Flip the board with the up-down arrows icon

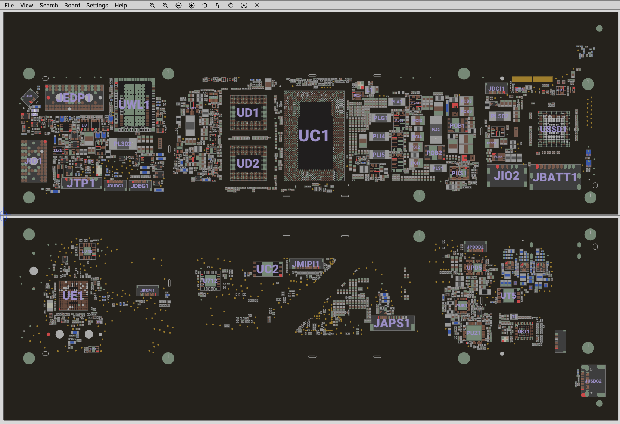[x=218, y=5]
